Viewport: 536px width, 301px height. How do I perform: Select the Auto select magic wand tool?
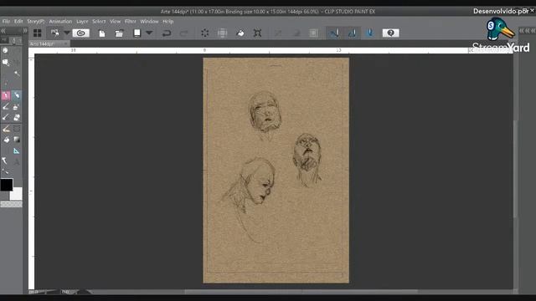tap(17, 74)
